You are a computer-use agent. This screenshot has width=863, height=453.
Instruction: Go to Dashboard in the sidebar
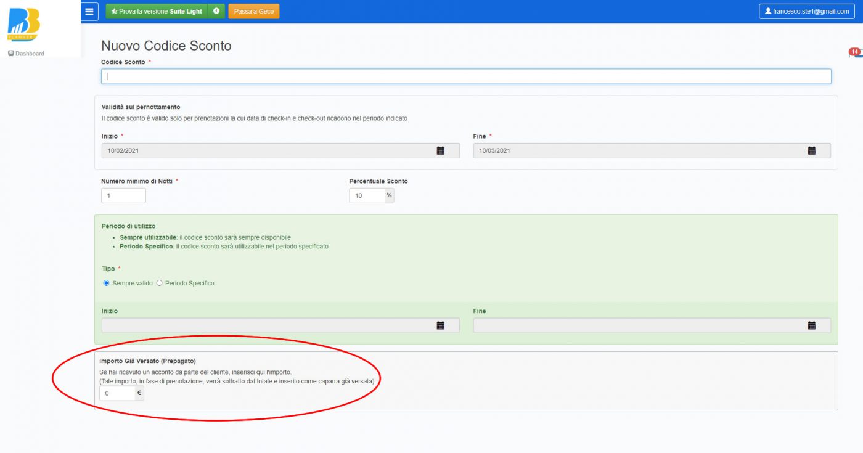point(26,54)
